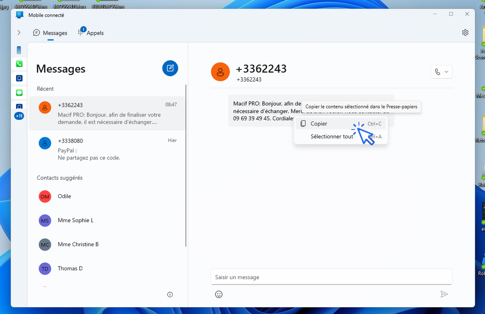
Task: Expand the call options dropdown arrow
Action: [x=446, y=71]
